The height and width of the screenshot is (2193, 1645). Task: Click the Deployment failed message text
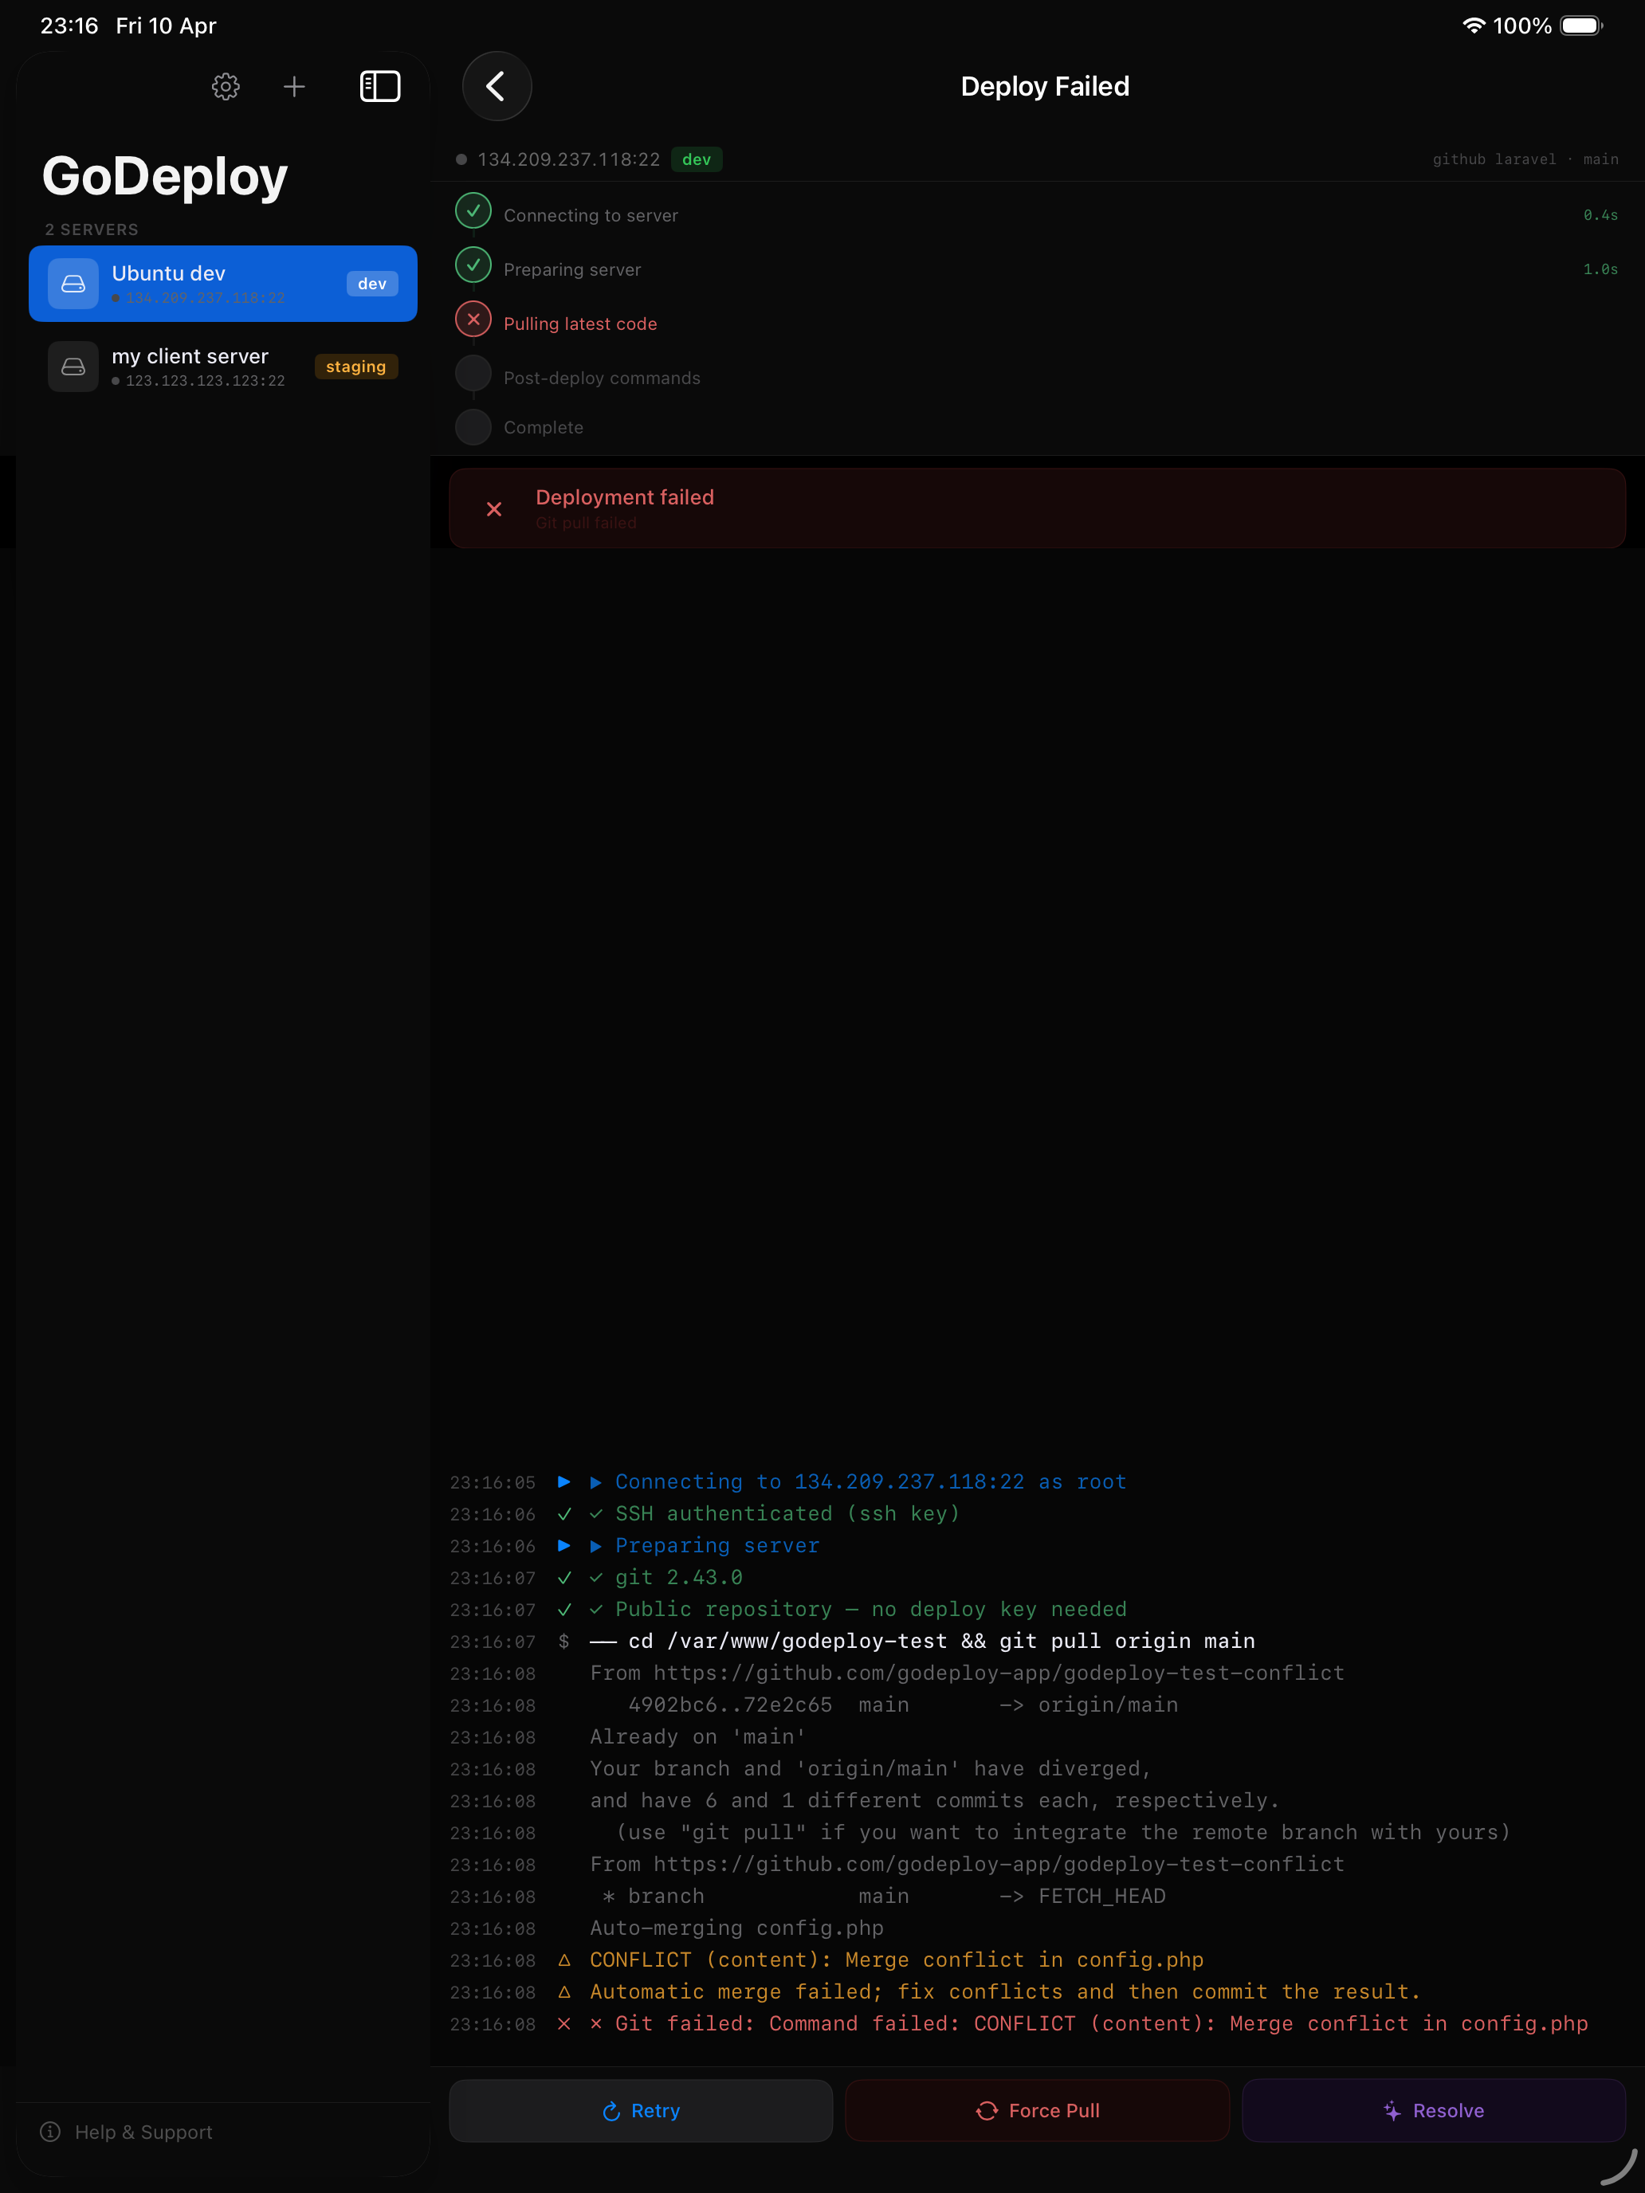tap(625, 498)
